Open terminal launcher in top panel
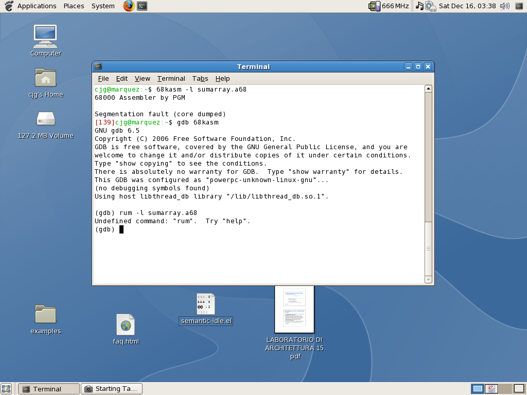This screenshot has width=527, height=395. [142, 6]
